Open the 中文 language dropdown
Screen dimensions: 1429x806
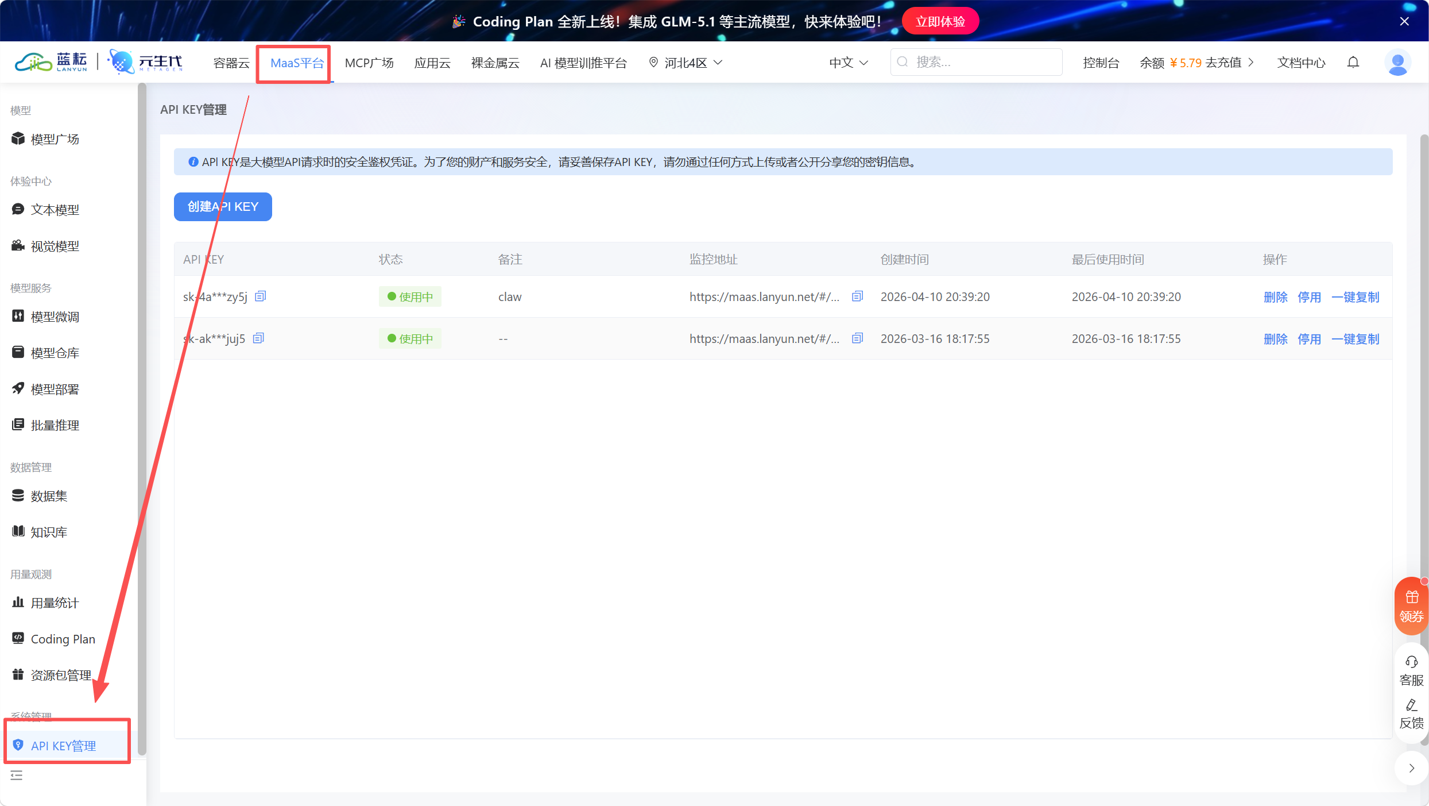pos(848,62)
